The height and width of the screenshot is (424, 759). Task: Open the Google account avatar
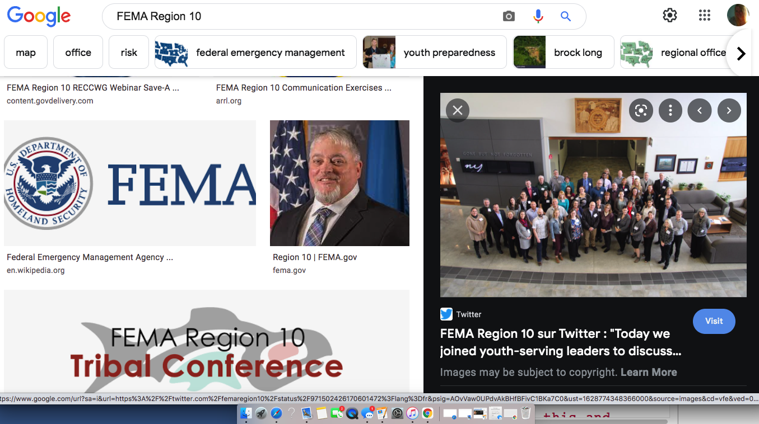click(x=738, y=15)
